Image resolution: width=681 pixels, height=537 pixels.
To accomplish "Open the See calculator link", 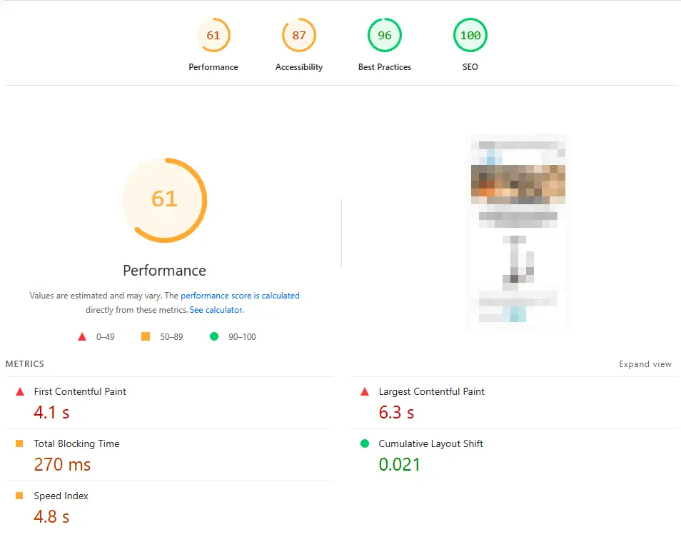I will pyautogui.click(x=216, y=309).
